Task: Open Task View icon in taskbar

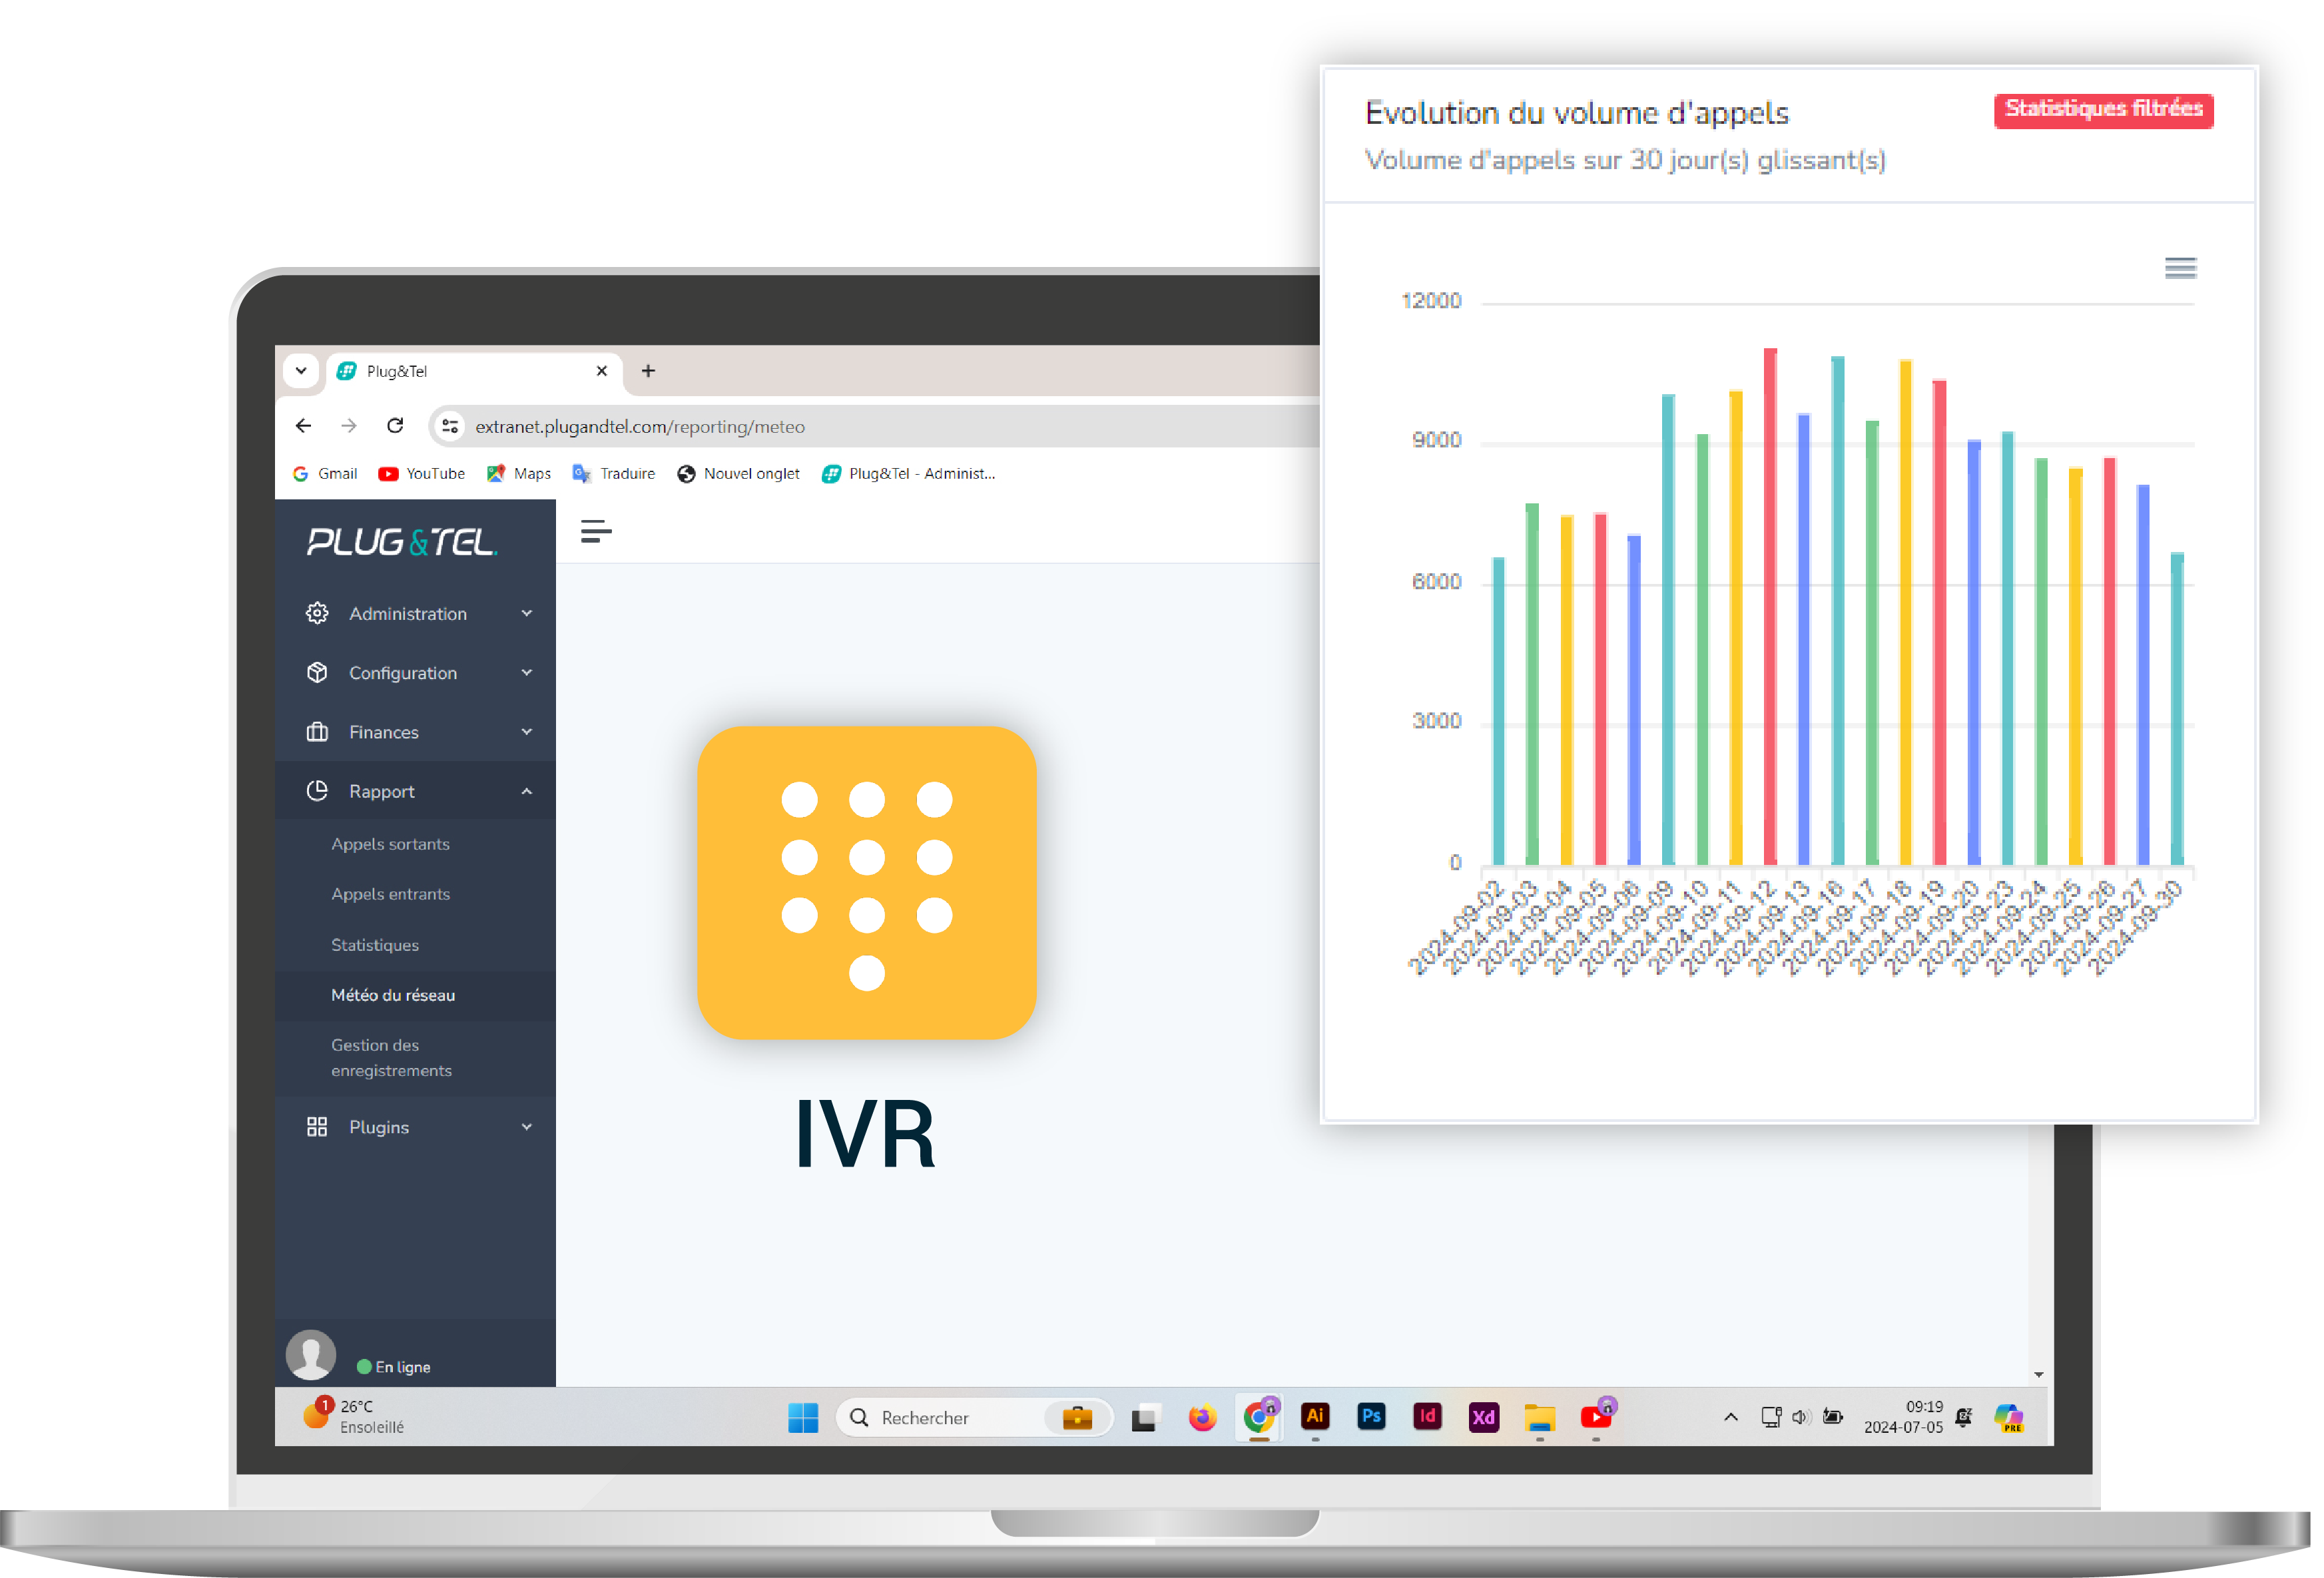Action: (x=1145, y=1418)
